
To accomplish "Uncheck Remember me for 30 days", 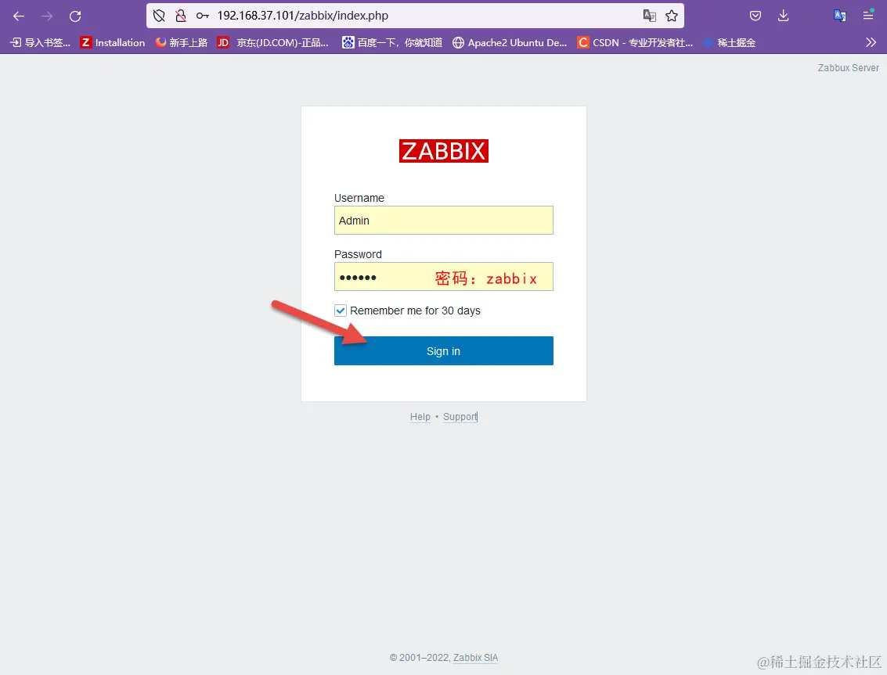I will [341, 310].
